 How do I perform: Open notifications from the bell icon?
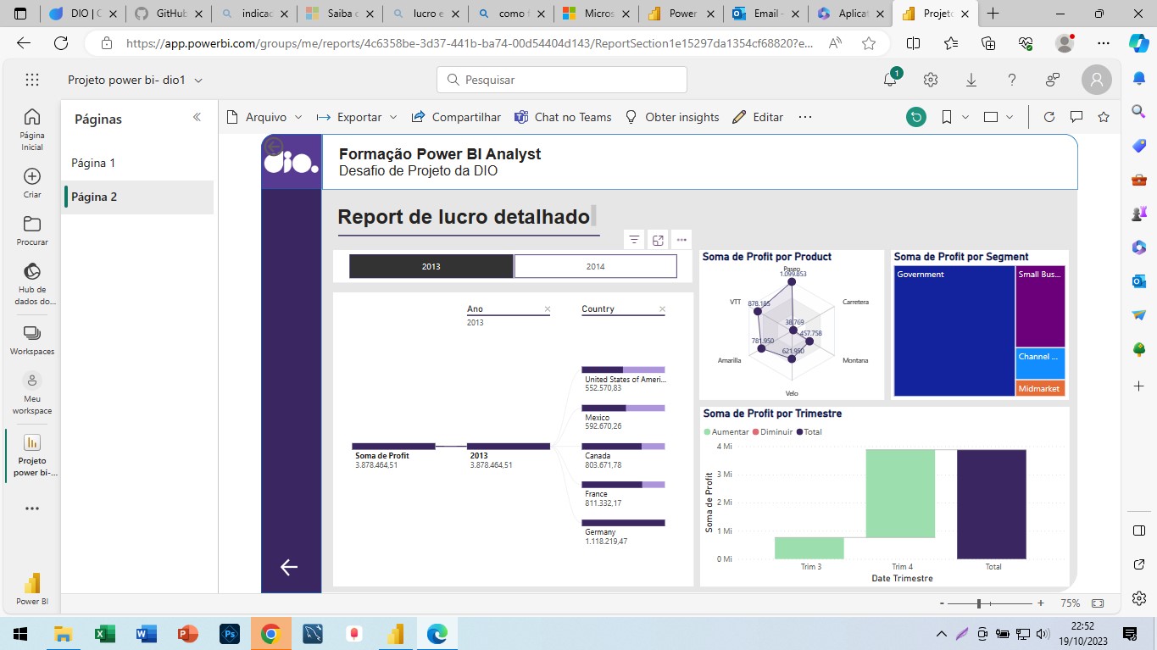point(889,79)
